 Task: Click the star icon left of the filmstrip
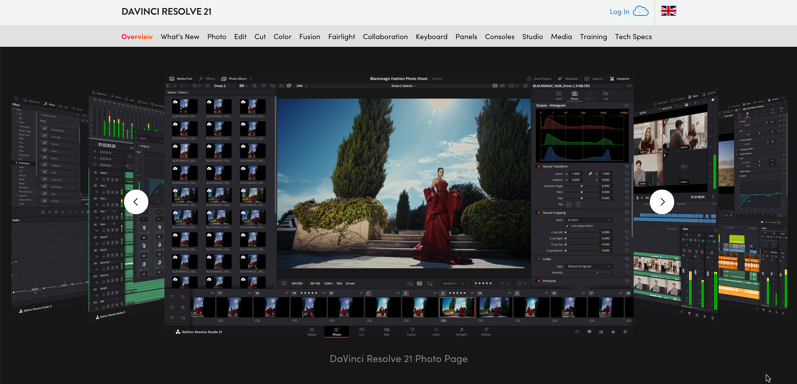click(183, 297)
